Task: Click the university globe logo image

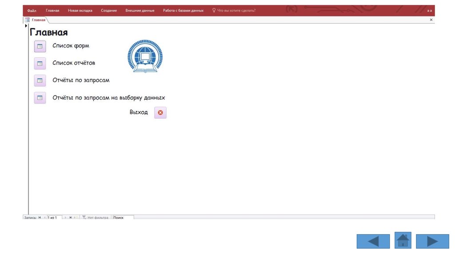Action: 145,56
